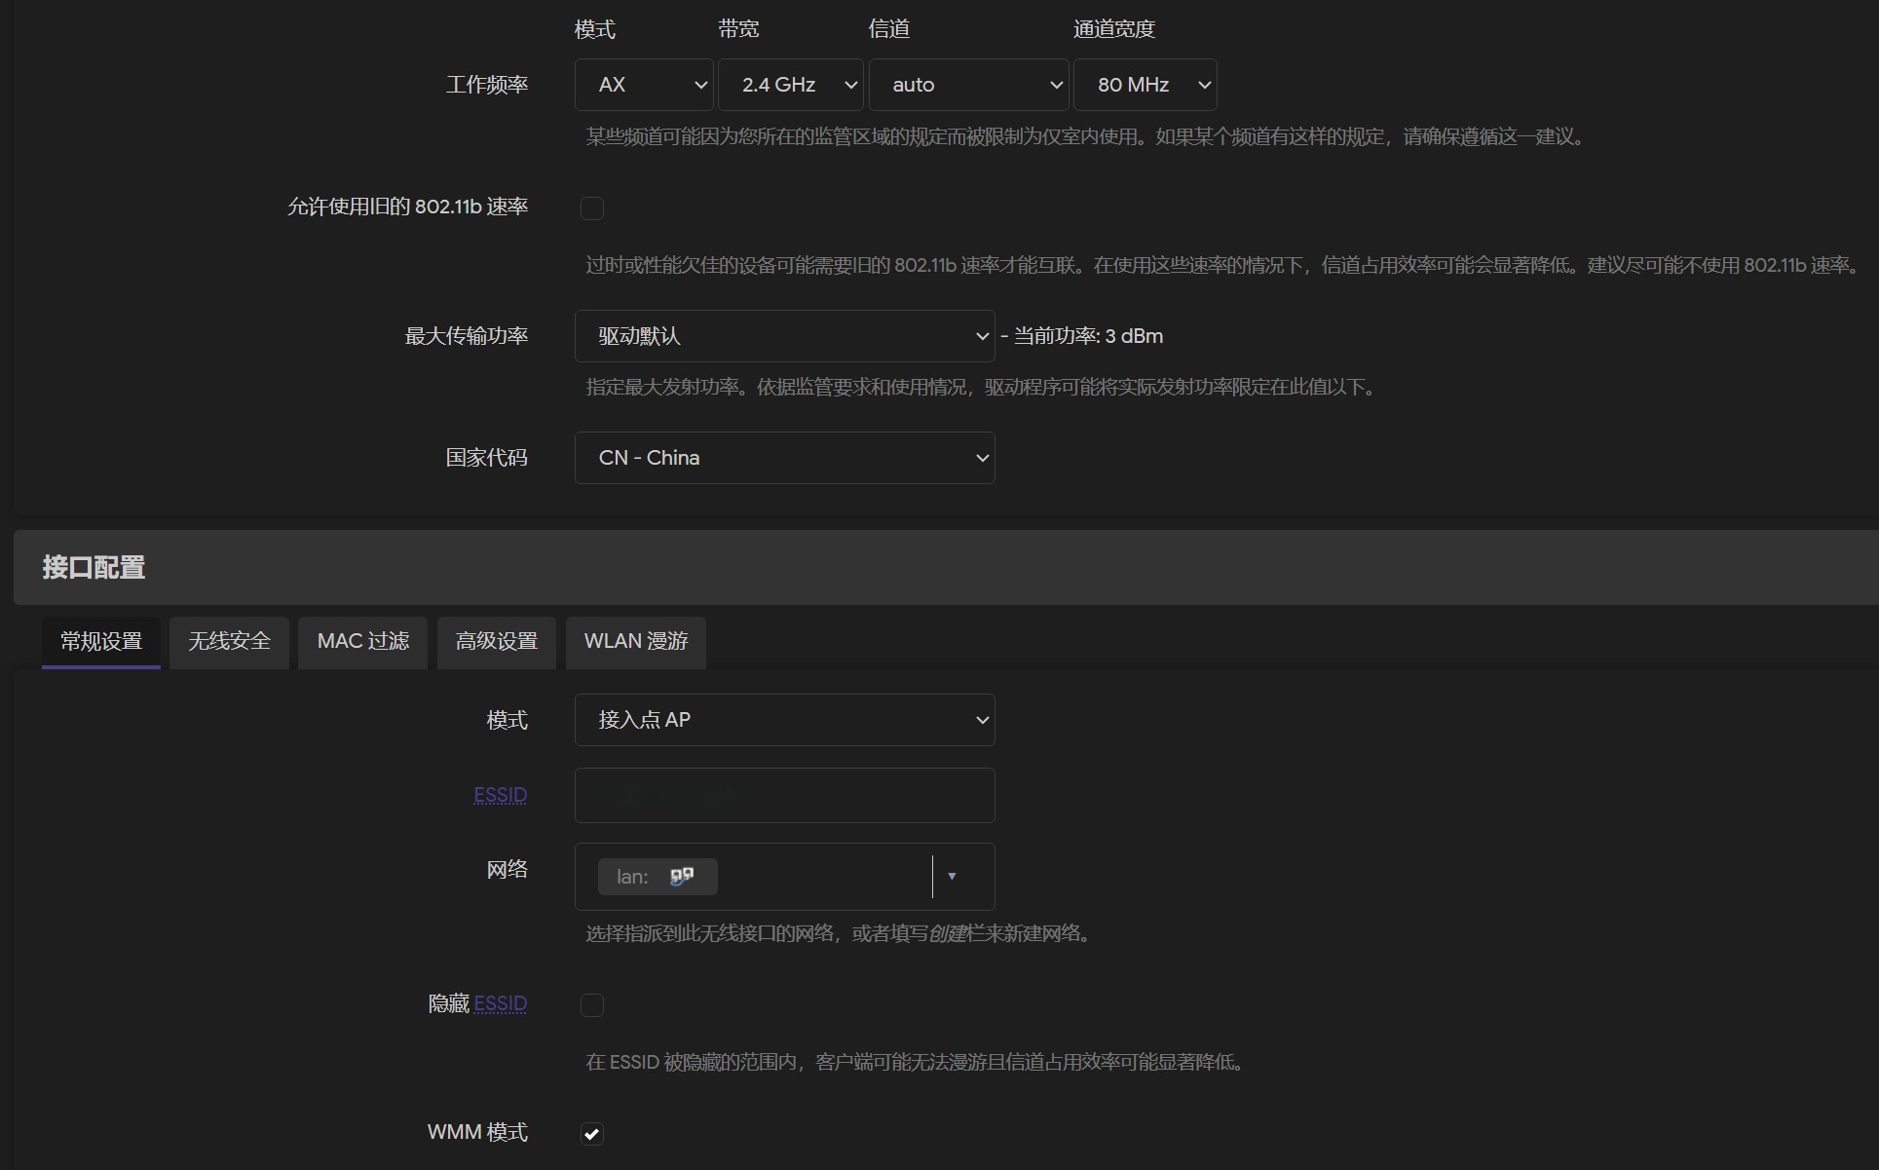Open the 信道 dropdown set to auto
This screenshot has height=1170, width=1879.
pyautogui.click(x=969, y=85)
